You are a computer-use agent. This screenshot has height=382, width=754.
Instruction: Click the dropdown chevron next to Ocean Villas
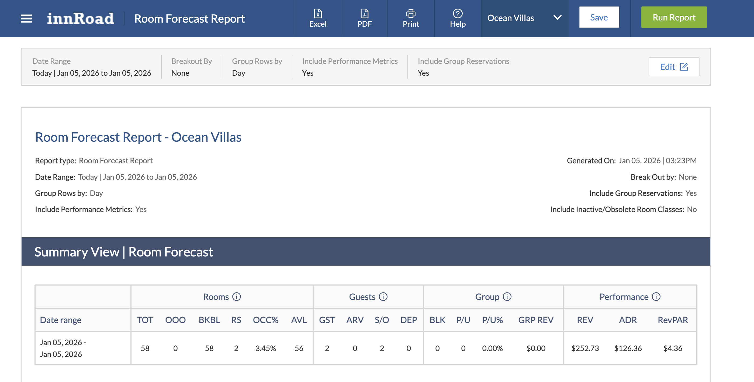point(557,18)
